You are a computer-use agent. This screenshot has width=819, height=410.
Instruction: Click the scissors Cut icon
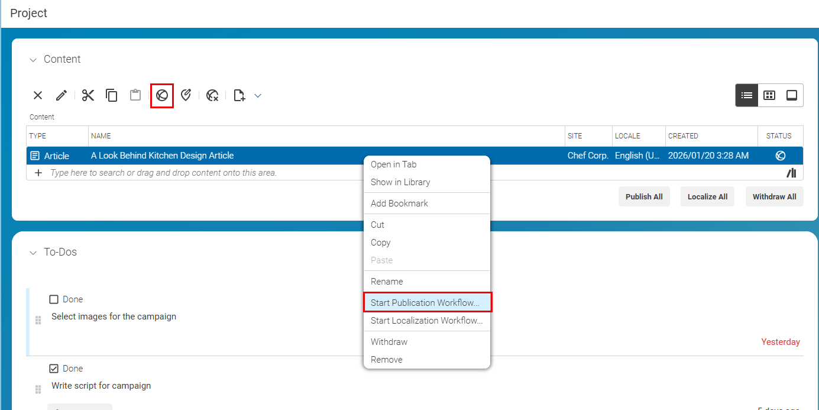[88, 95]
